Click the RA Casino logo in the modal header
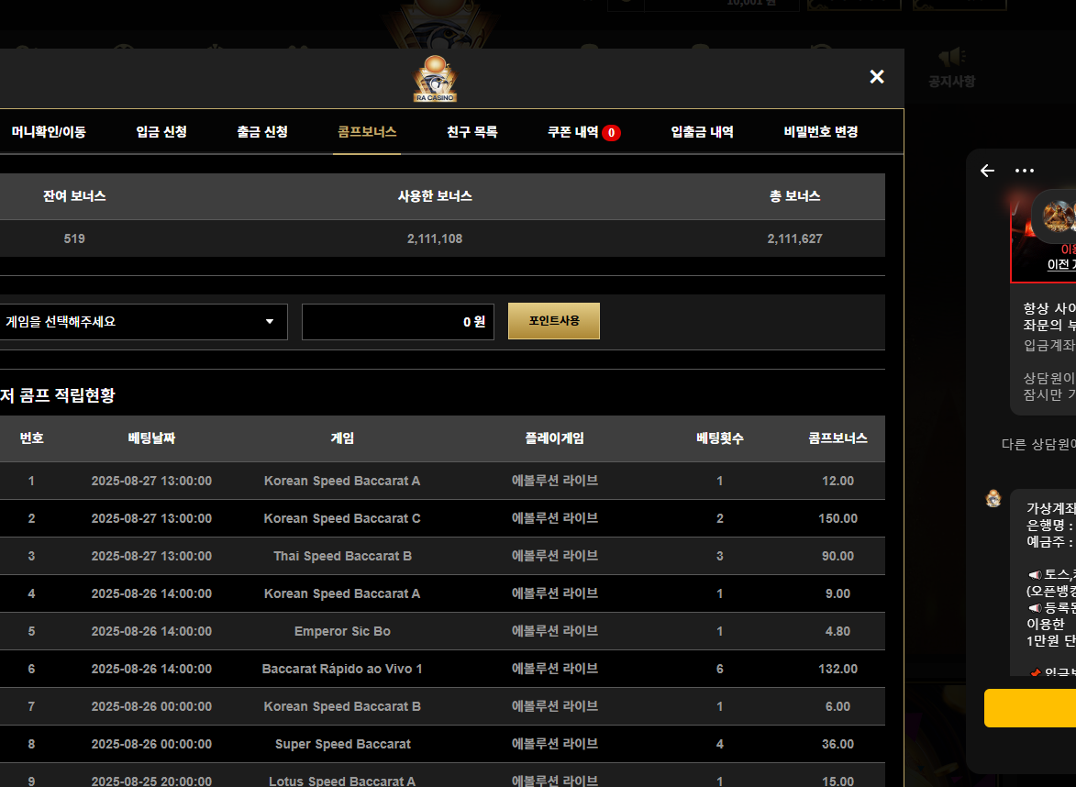The width and height of the screenshot is (1076, 787). [435, 79]
